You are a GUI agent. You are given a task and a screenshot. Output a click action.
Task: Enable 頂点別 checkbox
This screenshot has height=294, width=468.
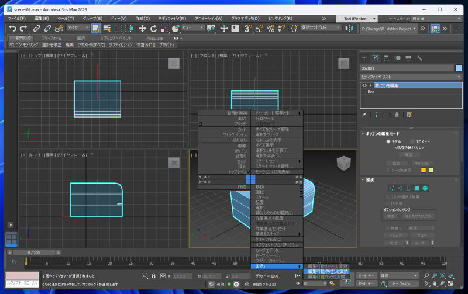387,203
